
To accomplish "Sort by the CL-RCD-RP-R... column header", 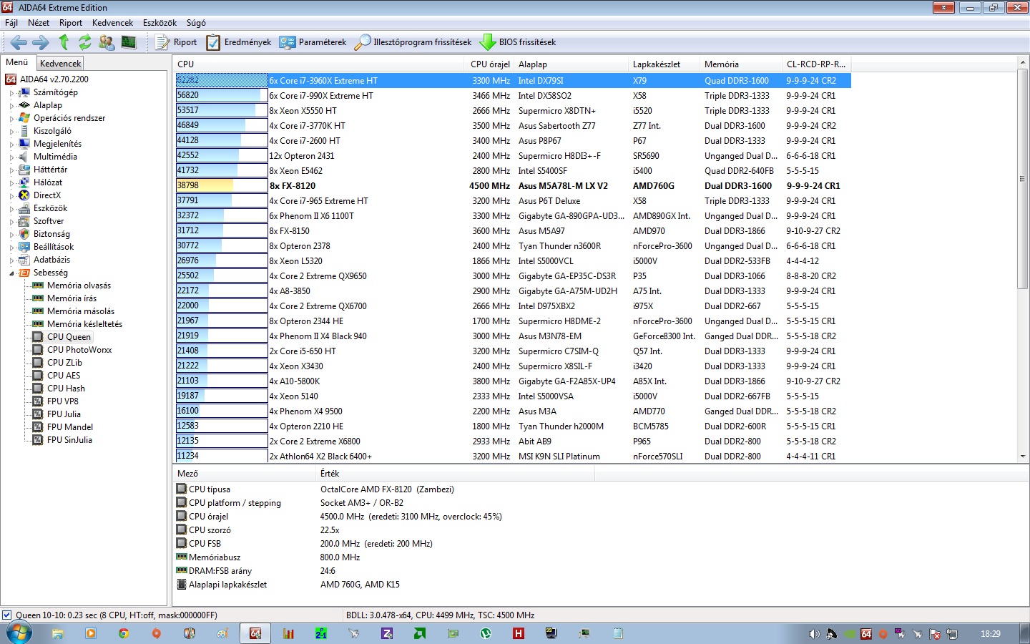I will (817, 64).
